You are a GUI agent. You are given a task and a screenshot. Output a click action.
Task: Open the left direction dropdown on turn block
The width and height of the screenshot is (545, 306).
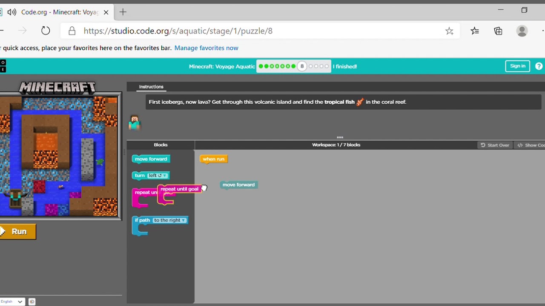pos(158,176)
